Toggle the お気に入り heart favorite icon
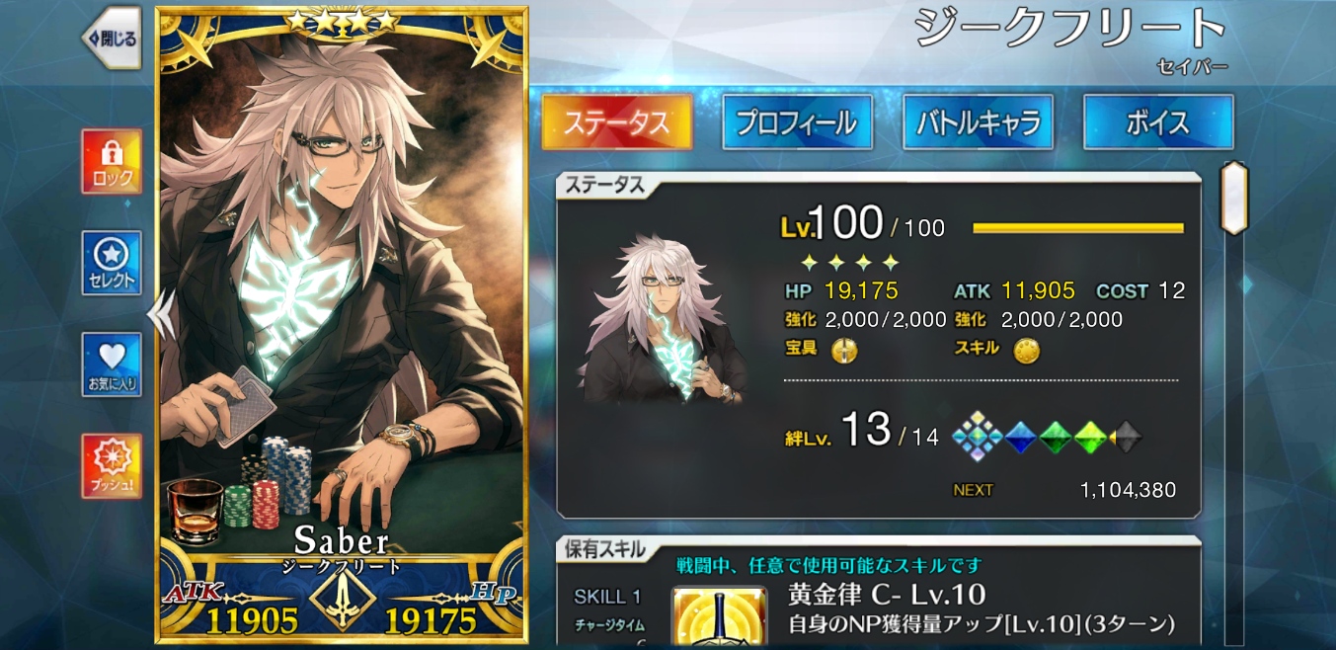Image resolution: width=1336 pixels, height=650 pixels. click(x=111, y=365)
